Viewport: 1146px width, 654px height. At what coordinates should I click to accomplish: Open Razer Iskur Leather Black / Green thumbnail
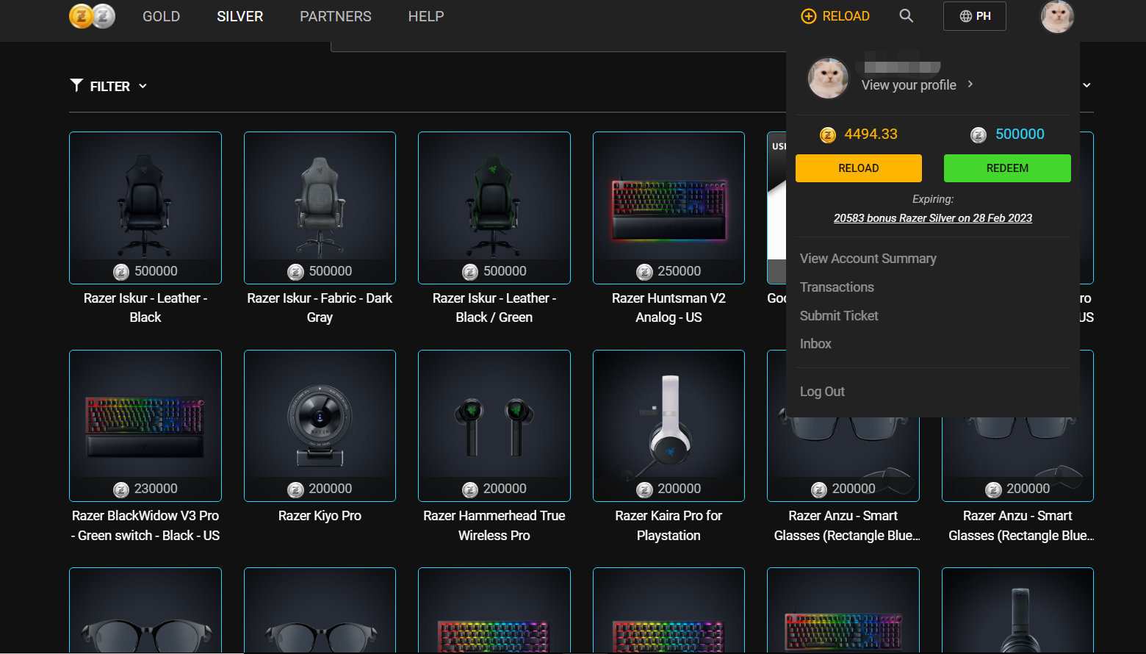click(x=494, y=208)
